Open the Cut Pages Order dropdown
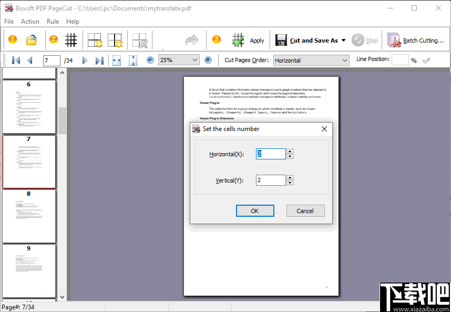 coord(344,60)
